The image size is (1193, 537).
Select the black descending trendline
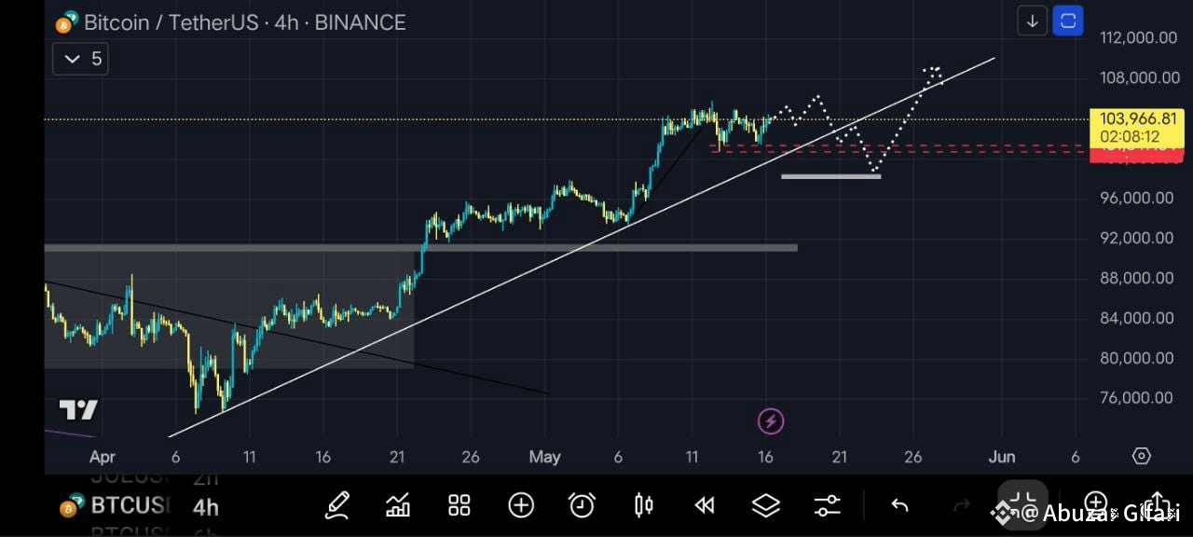point(298,337)
